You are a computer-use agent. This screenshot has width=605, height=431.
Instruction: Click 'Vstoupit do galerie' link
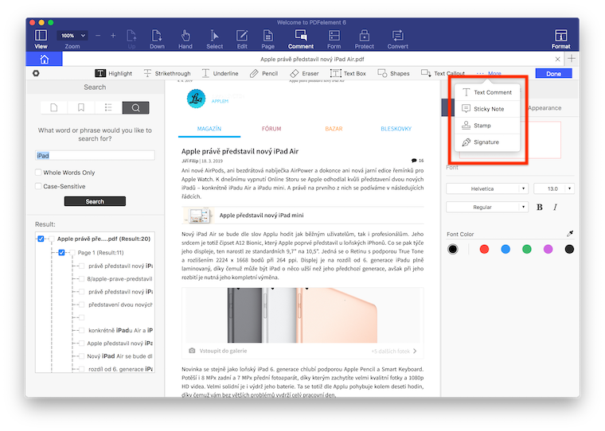point(223,351)
